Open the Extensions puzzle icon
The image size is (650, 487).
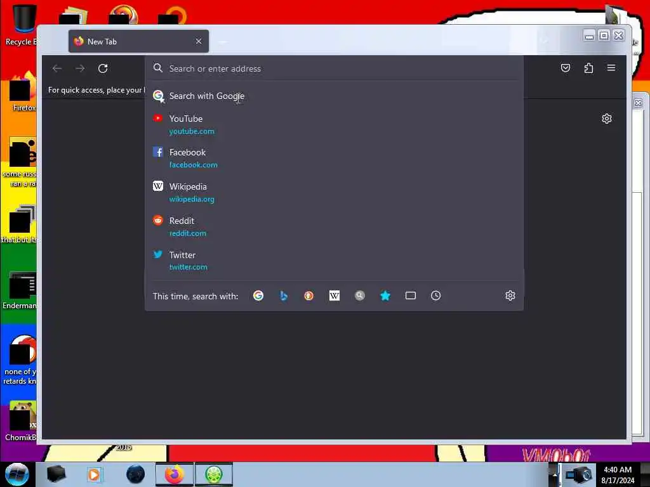click(x=588, y=68)
